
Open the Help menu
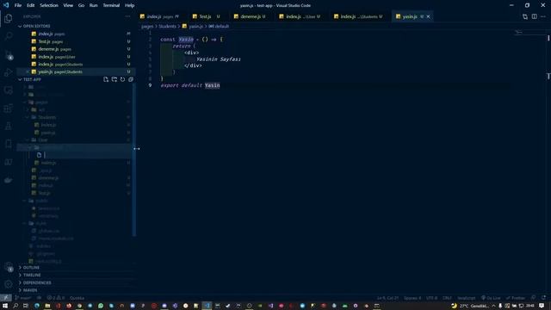tap(130, 5)
